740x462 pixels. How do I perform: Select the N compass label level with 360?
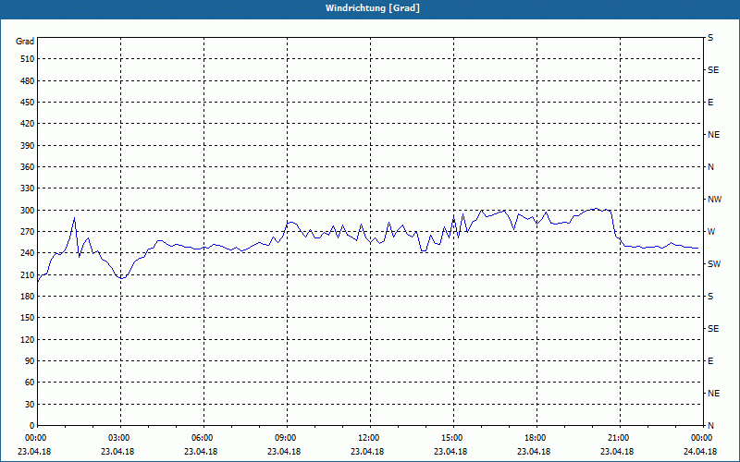pyautogui.click(x=710, y=167)
